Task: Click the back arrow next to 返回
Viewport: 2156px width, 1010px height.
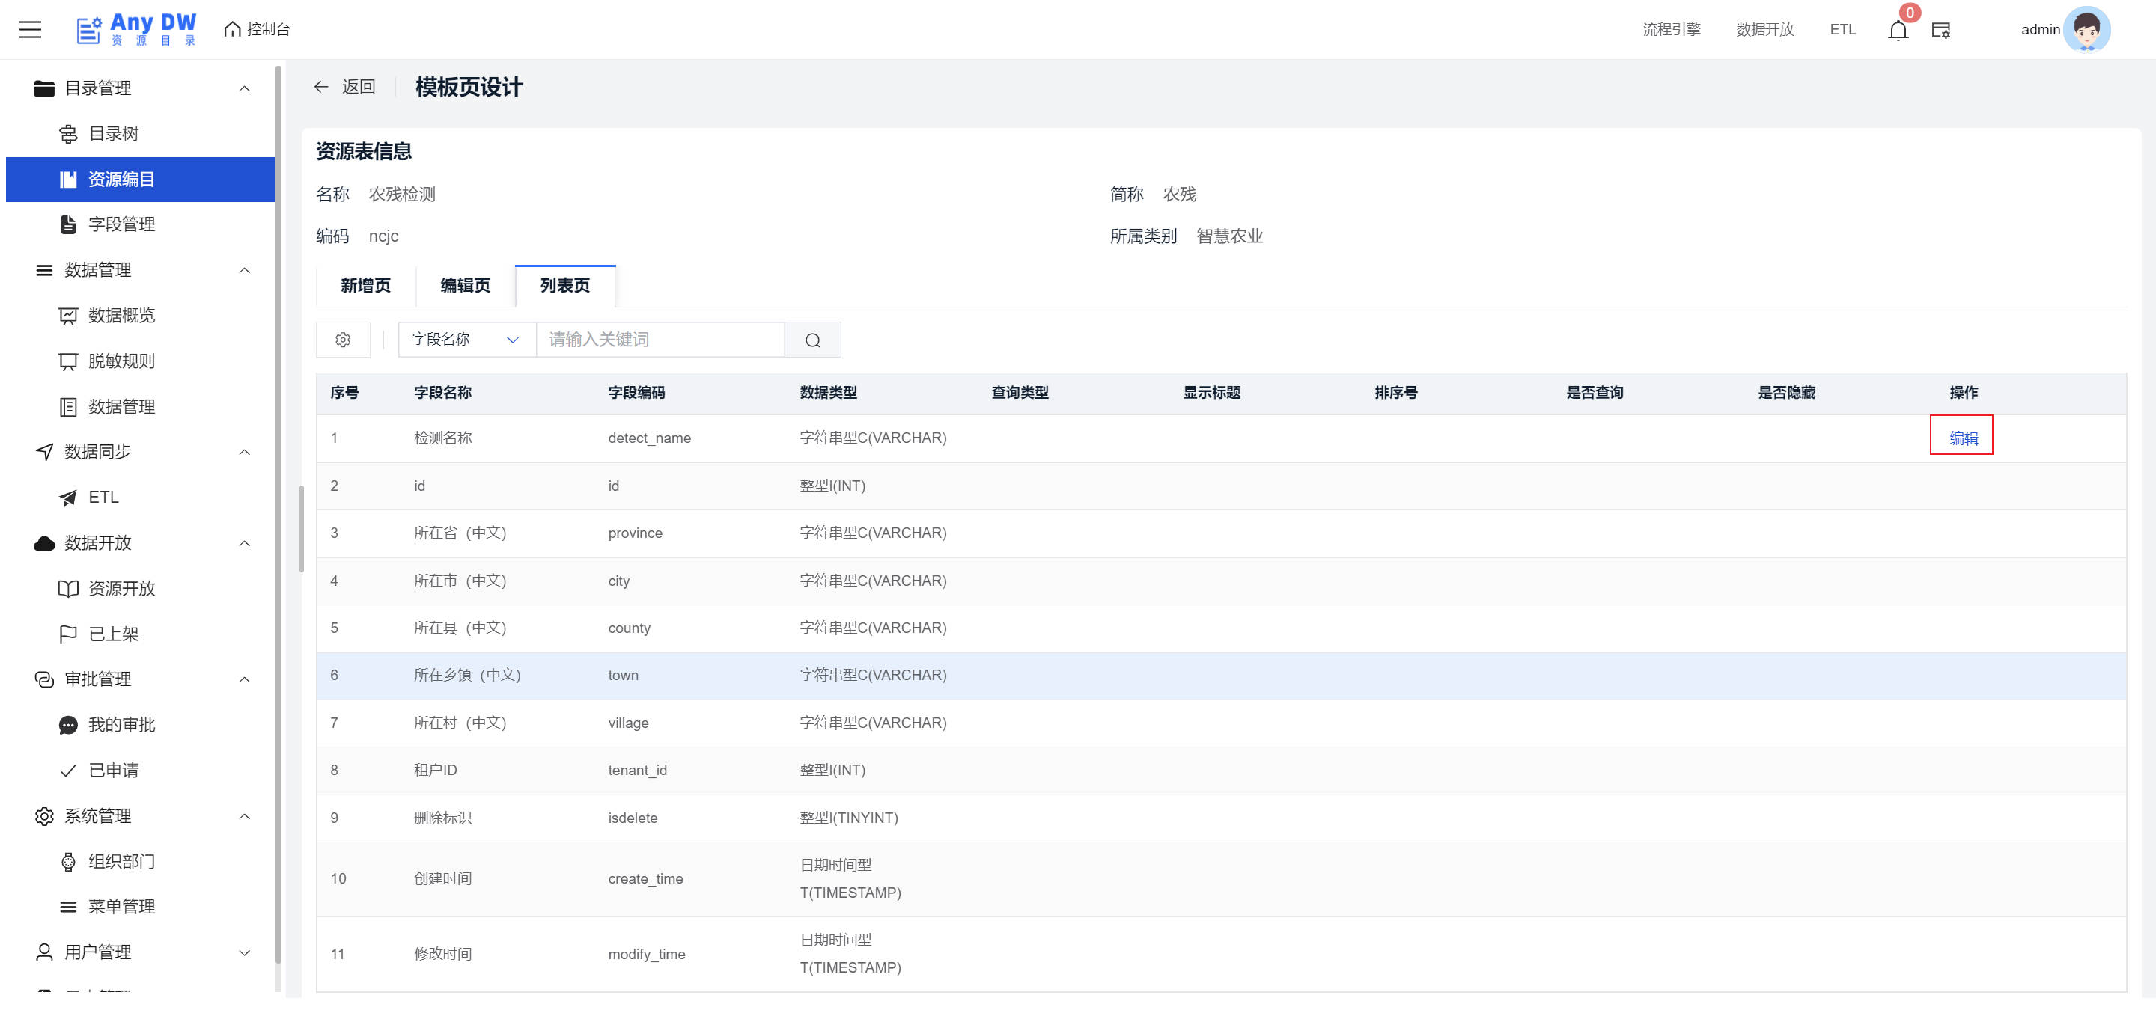Action: click(321, 87)
